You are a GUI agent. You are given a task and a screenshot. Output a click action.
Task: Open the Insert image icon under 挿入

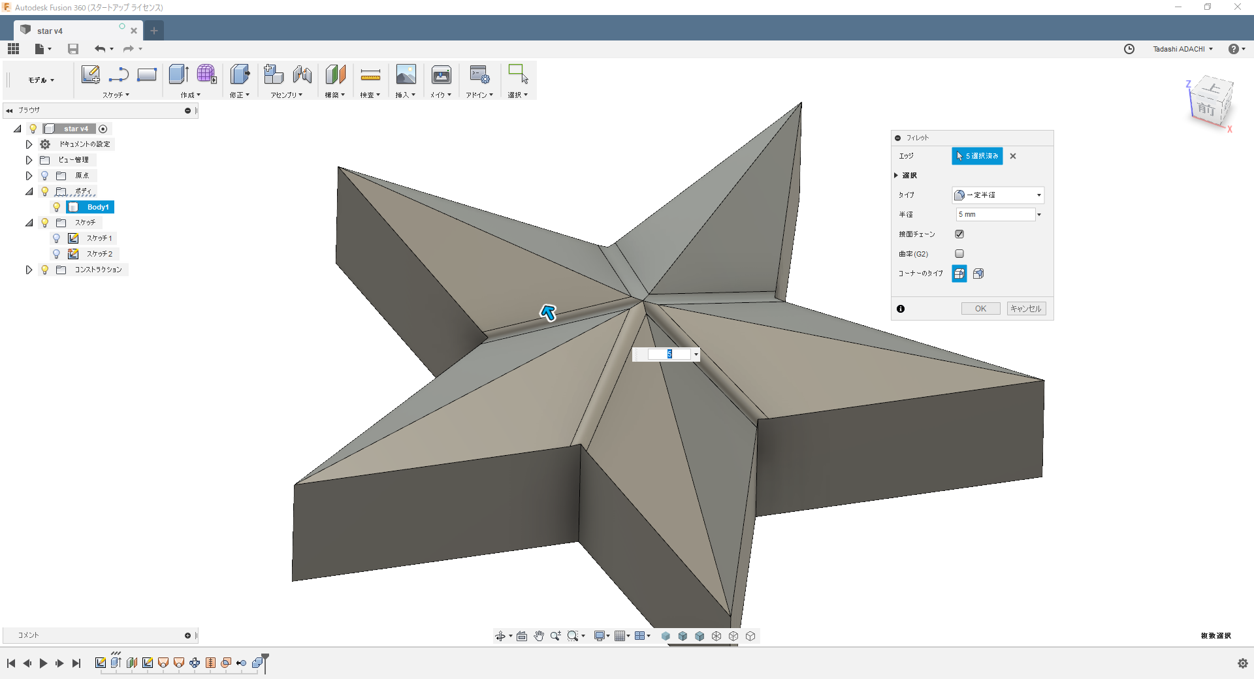point(406,75)
